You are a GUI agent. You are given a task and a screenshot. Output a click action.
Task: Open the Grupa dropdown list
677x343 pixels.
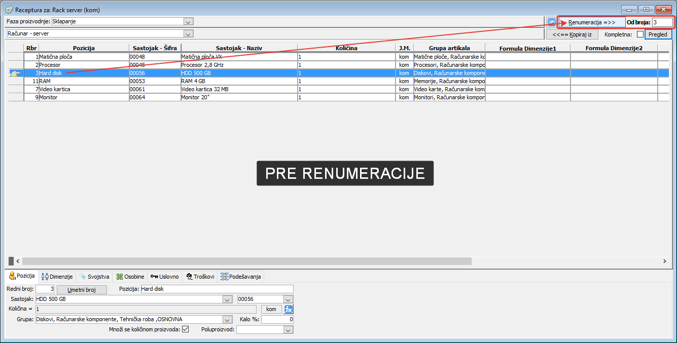228,320
